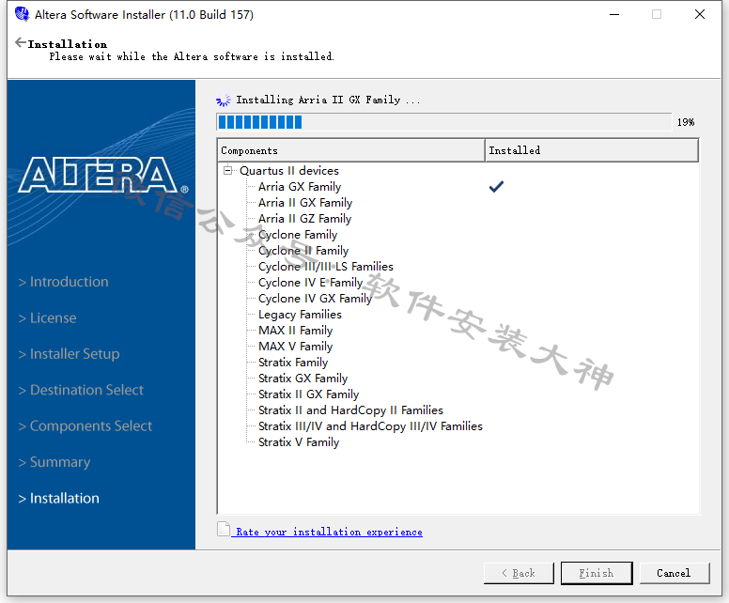Image resolution: width=729 pixels, height=603 pixels.
Task: Select the Quartus II devices row
Action: (x=289, y=171)
